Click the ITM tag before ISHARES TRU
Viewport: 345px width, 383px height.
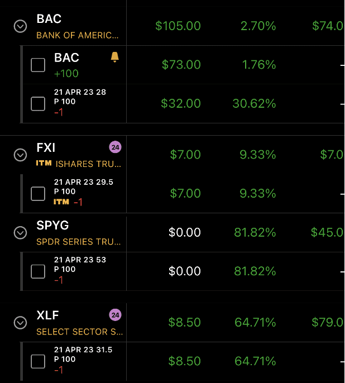click(44, 164)
